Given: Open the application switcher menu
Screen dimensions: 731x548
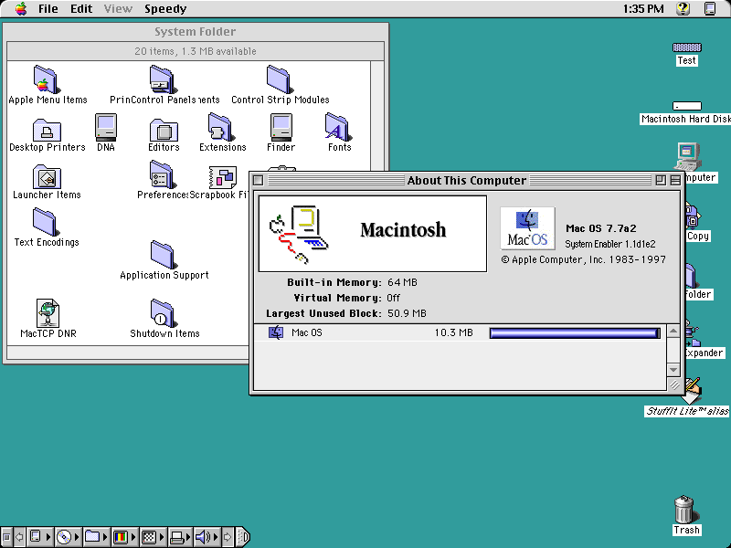Looking at the screenshot, I should coord(710,8).
